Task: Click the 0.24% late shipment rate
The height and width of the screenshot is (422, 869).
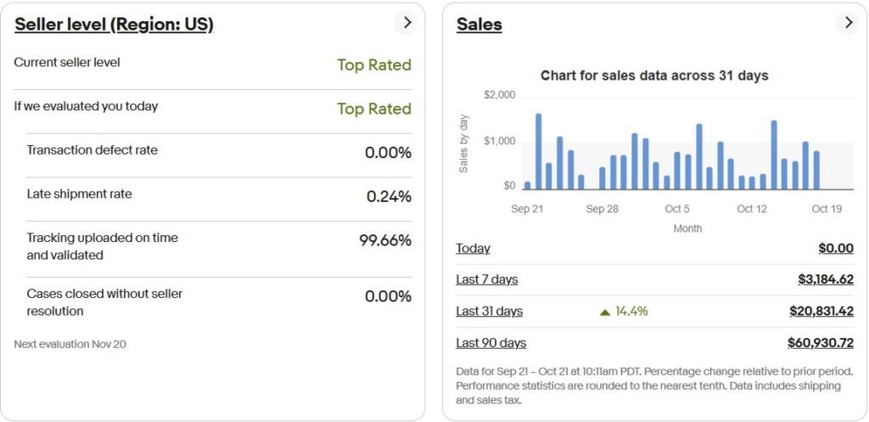Action: tap(389, 197)
